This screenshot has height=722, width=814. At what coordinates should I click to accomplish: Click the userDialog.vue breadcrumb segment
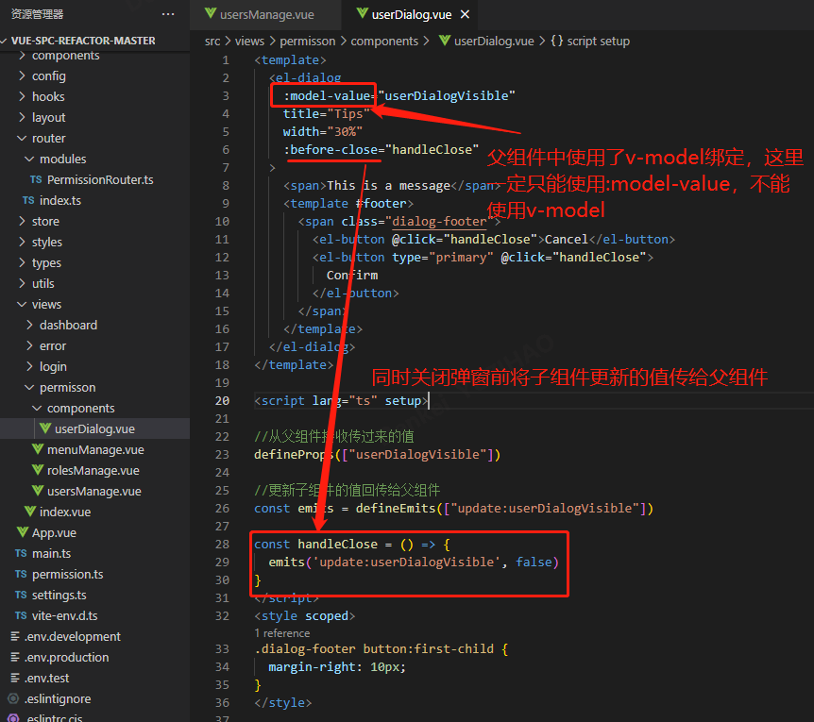tap(494, 41)
